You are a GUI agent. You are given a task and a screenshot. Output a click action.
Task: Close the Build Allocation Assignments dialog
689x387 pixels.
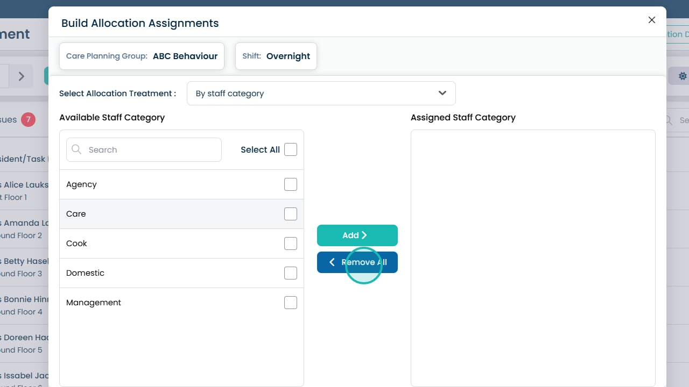[x=651, y=20]
